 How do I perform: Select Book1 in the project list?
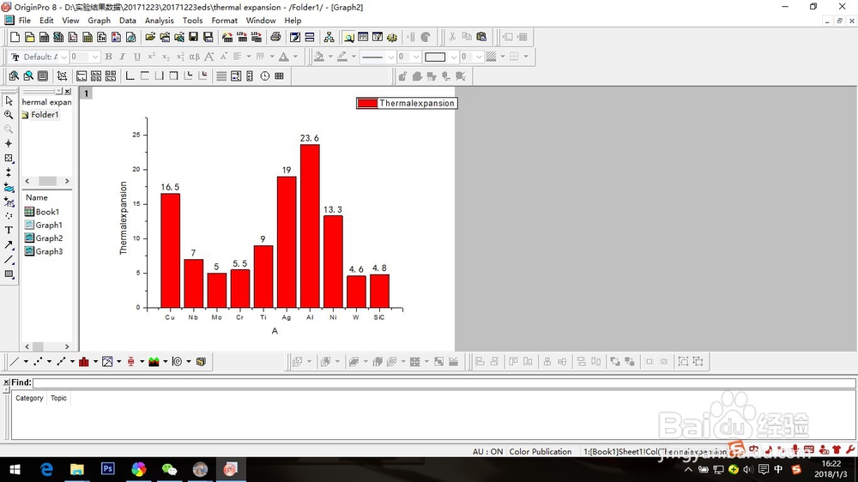point(42,212)
